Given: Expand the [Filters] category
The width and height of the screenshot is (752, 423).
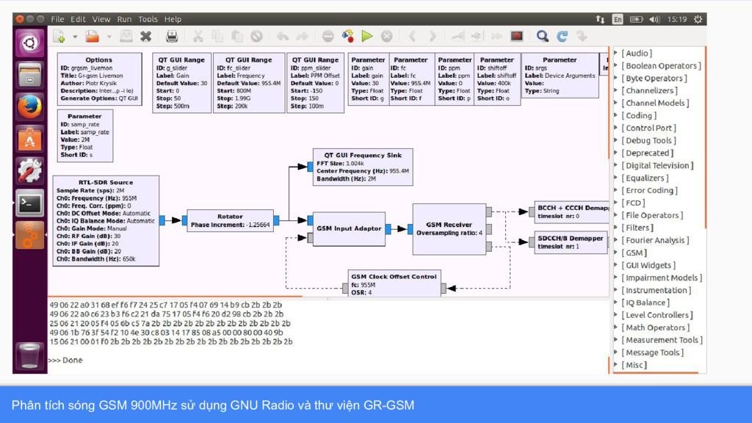Looking at the screenshot, I should [616, 228].
